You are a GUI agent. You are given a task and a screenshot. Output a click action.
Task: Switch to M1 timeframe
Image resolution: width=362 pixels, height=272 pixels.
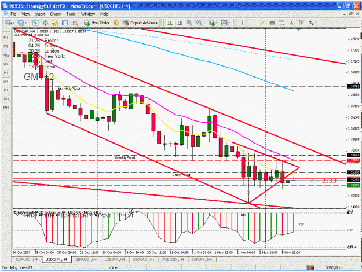tap(6, 38)
